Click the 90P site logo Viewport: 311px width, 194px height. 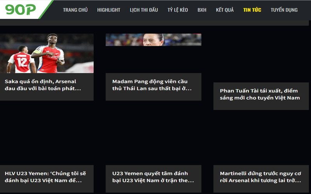pos(21,9)
